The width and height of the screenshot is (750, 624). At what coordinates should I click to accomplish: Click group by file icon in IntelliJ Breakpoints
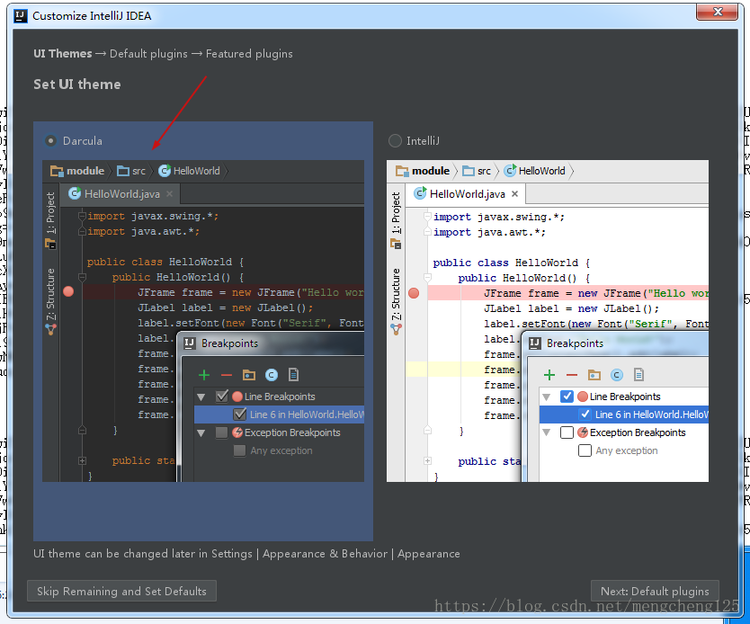[639, 375]
